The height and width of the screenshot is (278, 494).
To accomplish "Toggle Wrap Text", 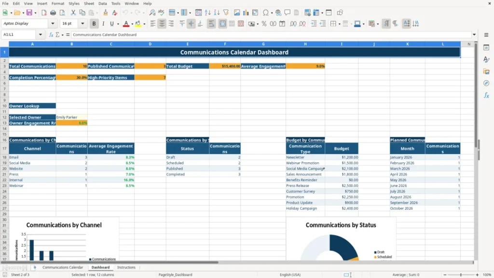I will coord(211,24).
